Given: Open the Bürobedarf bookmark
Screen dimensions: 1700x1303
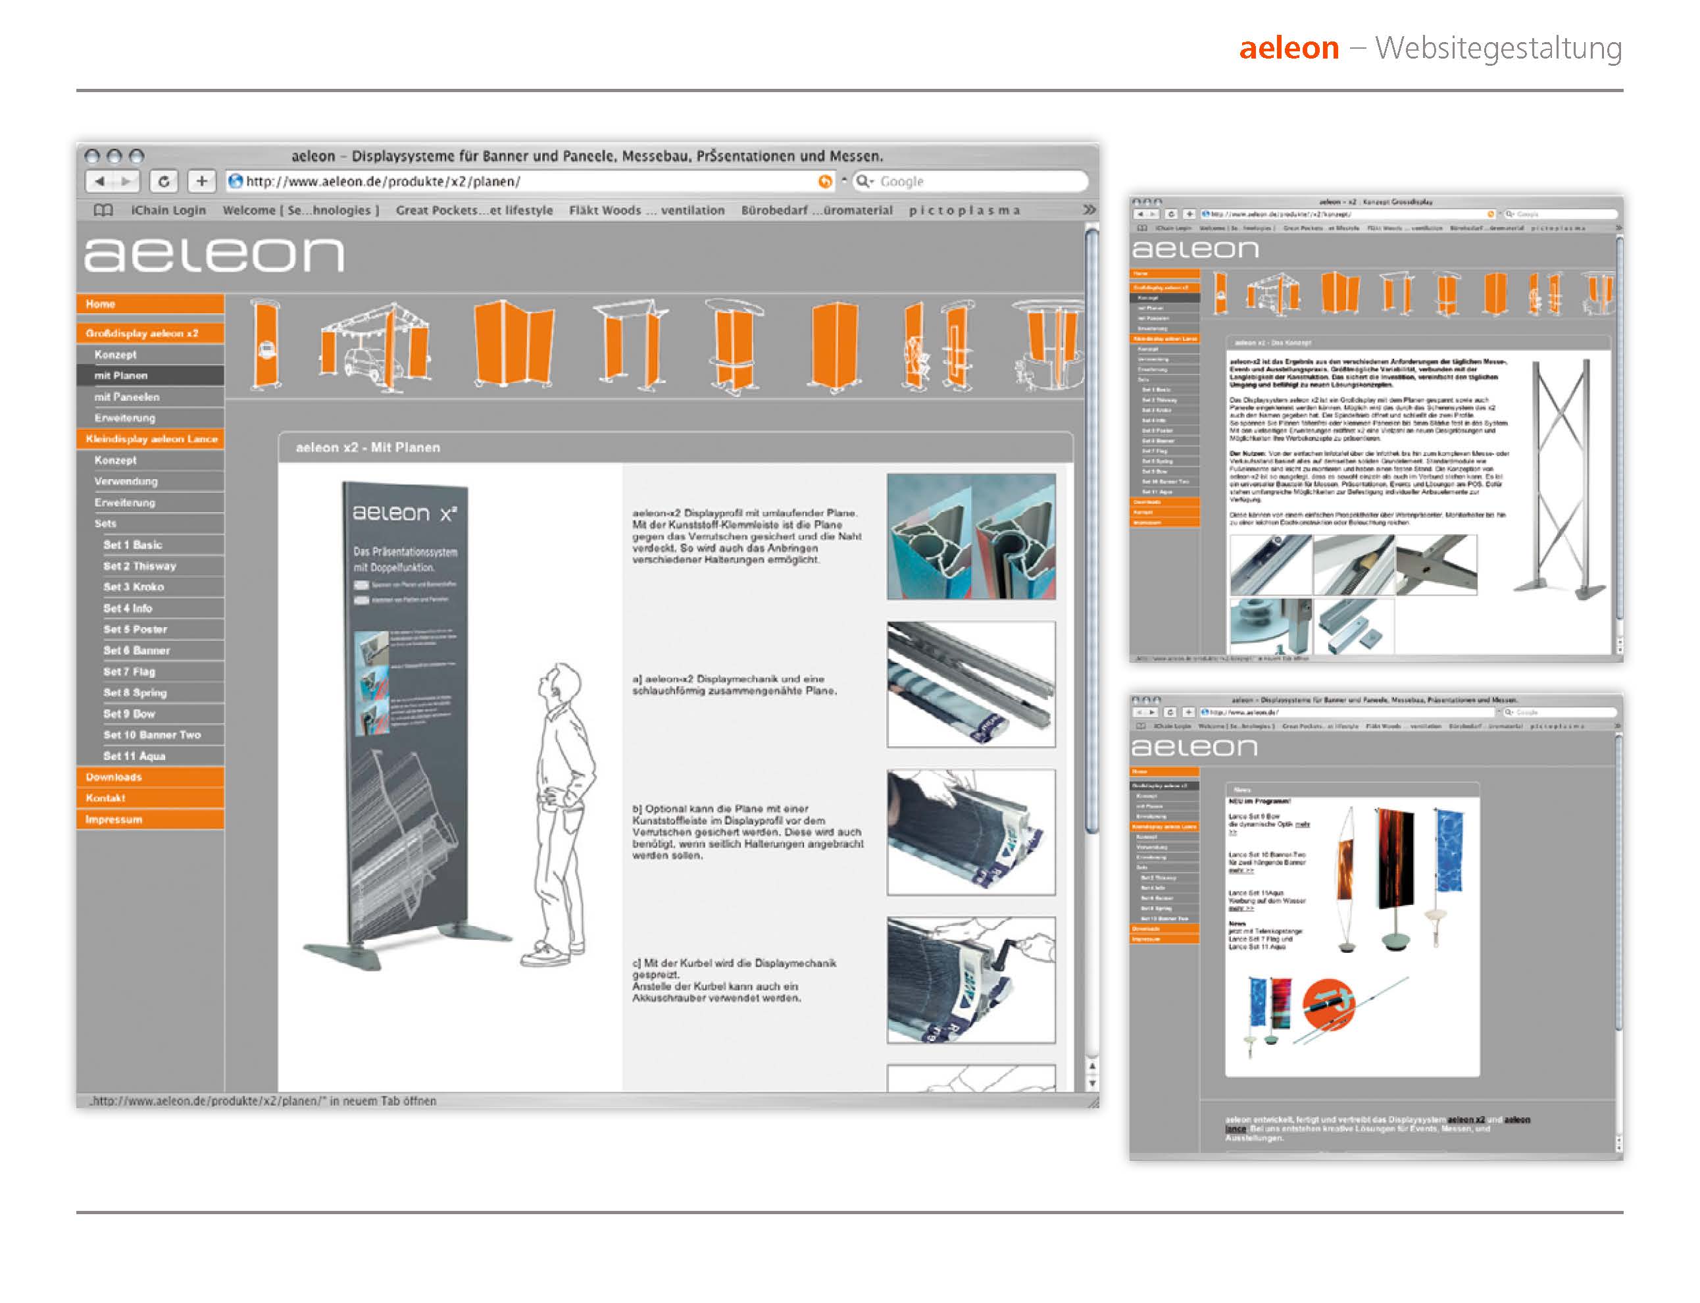Looking at the screenshot, I should pyautogui.click(x=816, y=210).
